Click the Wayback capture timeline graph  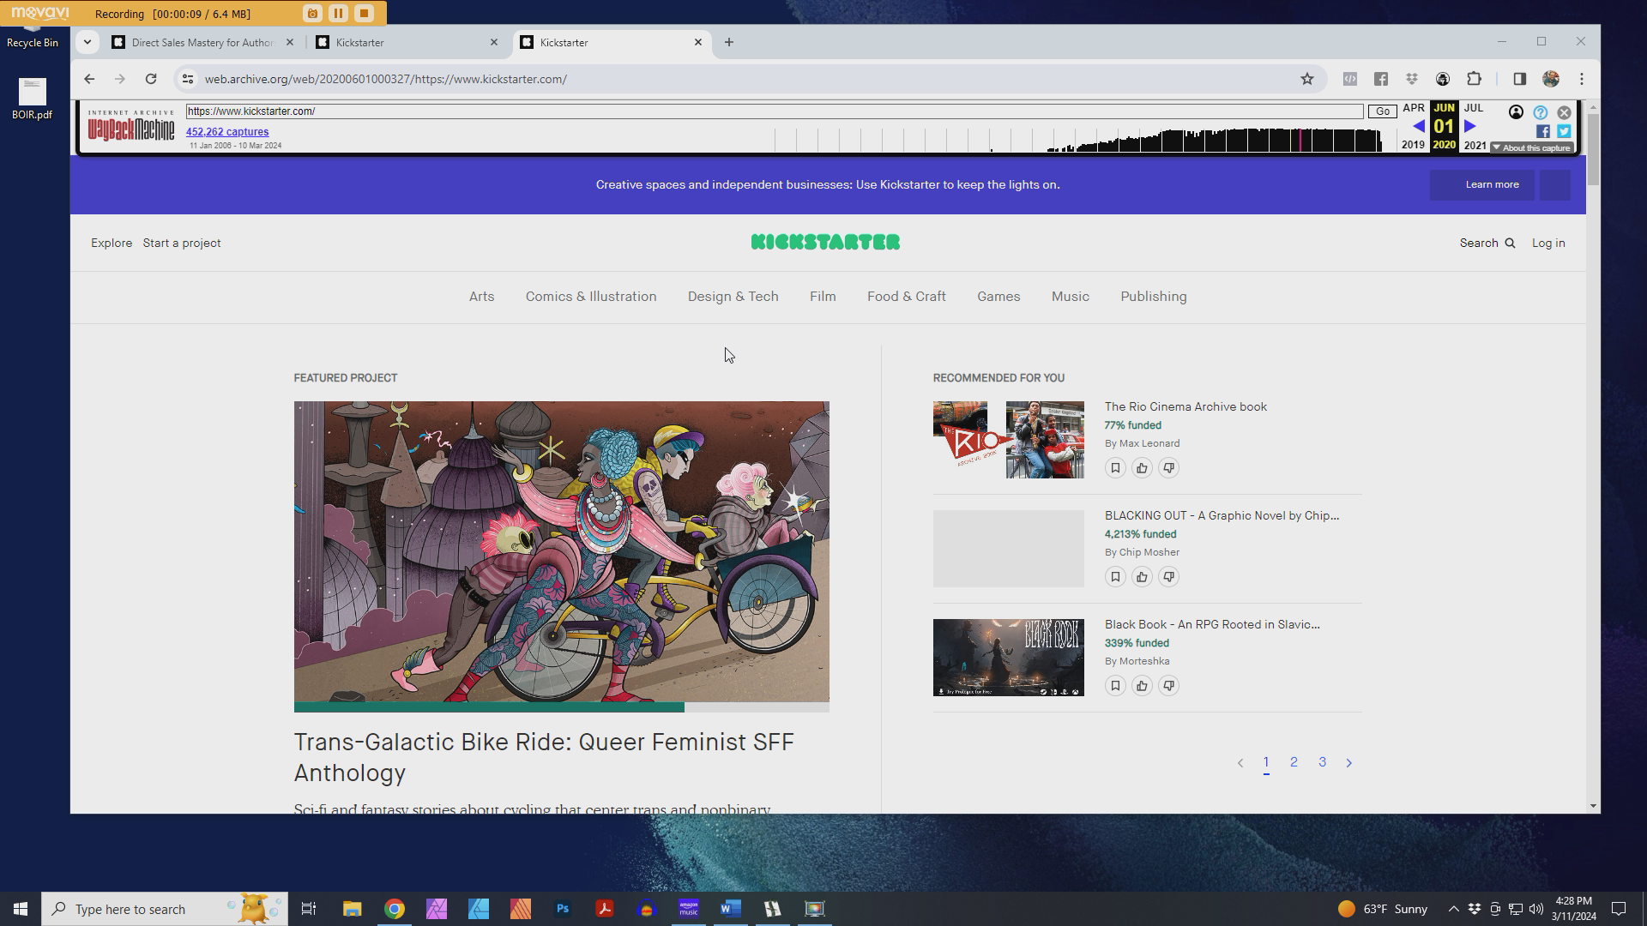1201,140
